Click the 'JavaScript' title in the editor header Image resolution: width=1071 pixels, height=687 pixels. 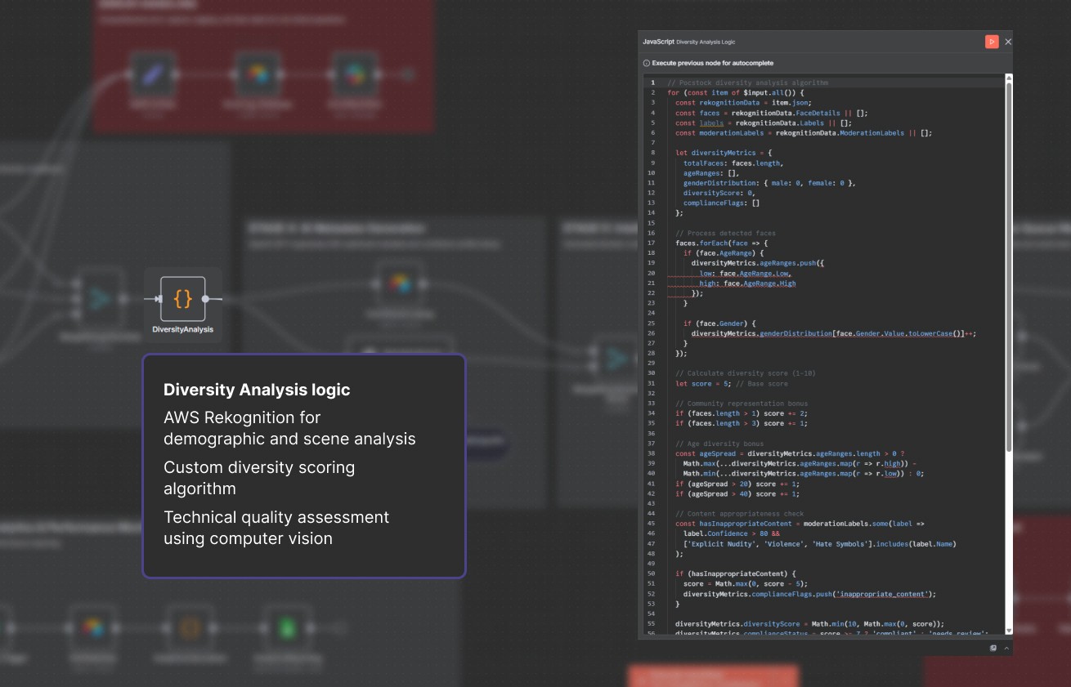(658, 42)
